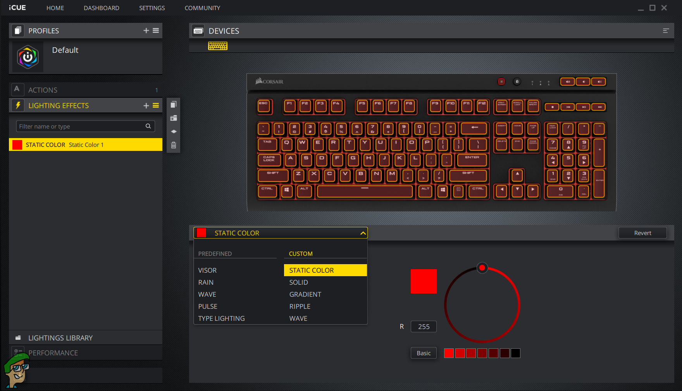Expand the Lightings Library section
Image resolution: width=682 pixels, height=391 pixels.
click(86, 338)
